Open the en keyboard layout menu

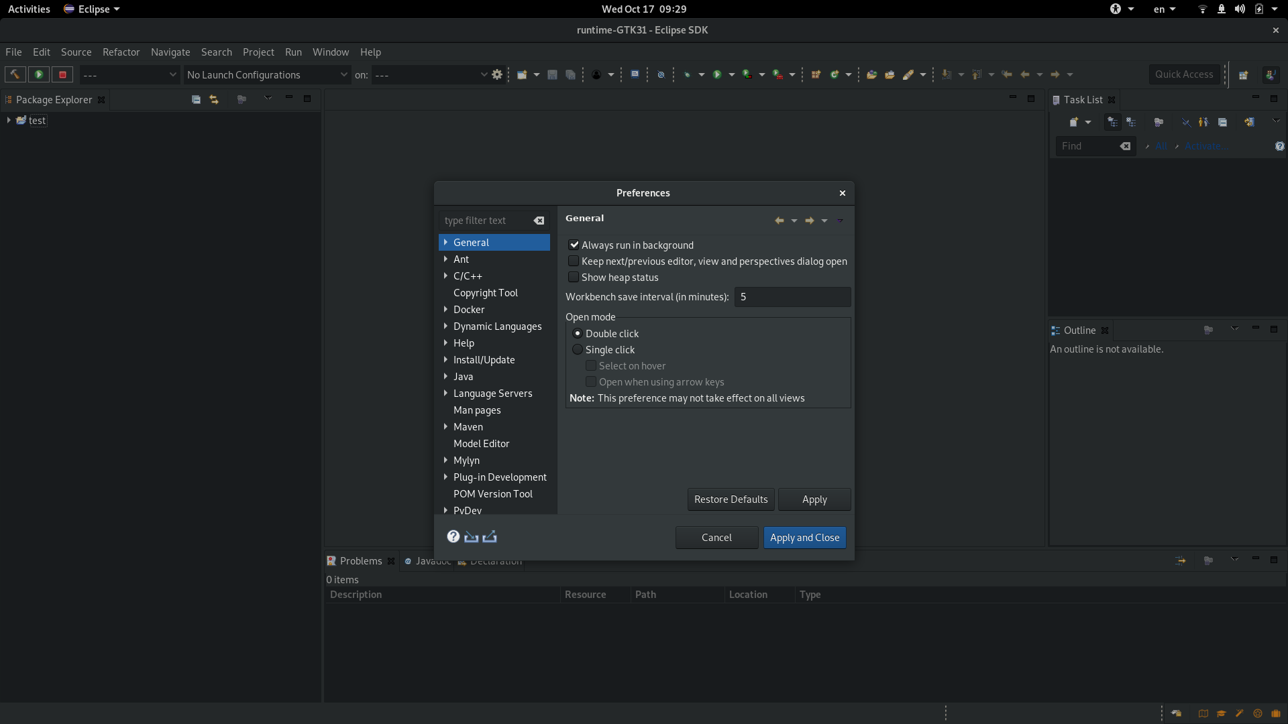[1164, 9]
